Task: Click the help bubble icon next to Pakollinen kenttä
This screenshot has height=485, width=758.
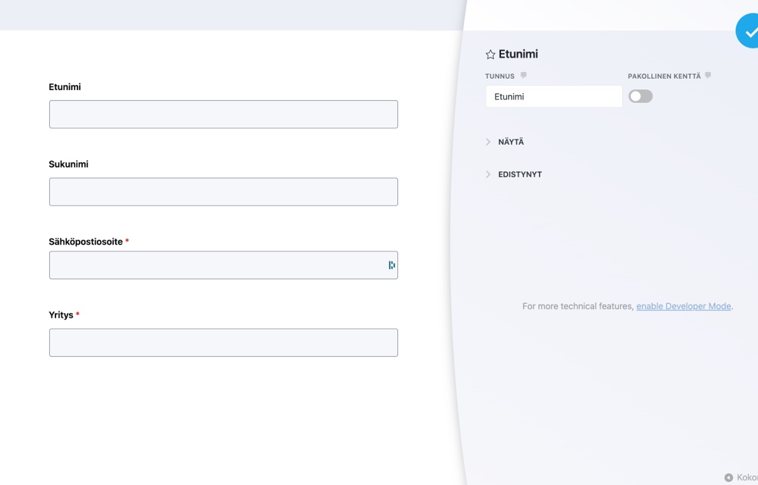Action: pos(708,76)
